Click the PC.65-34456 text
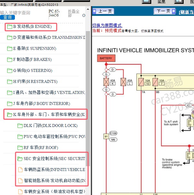 pyautogui.click(x=54, y=13)
